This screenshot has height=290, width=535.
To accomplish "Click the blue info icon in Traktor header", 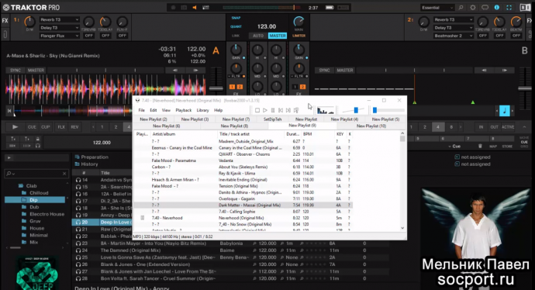I will tap(497, 8).
